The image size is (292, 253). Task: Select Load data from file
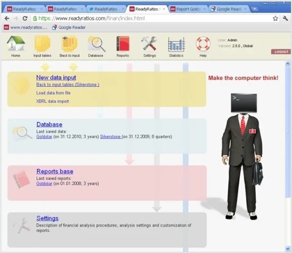[53, 93]
